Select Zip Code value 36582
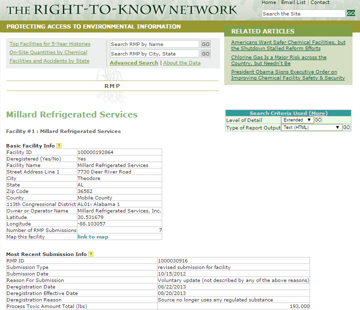Image resolution: width=360 pixels, height=310 pixels. (85, 191)
